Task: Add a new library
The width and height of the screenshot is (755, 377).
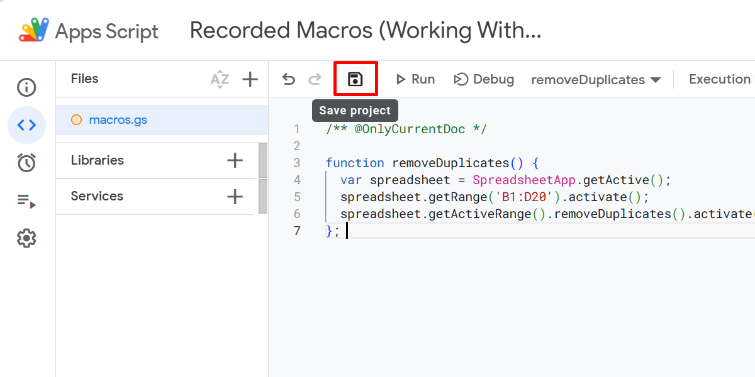Action: [x=234, y=160]
